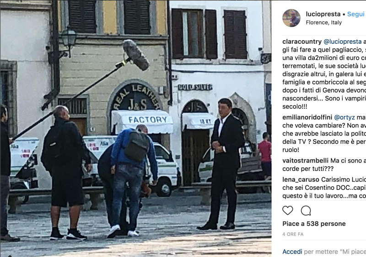
Task: Log in via the Accedi link
Action: click(x=292, y=252)
